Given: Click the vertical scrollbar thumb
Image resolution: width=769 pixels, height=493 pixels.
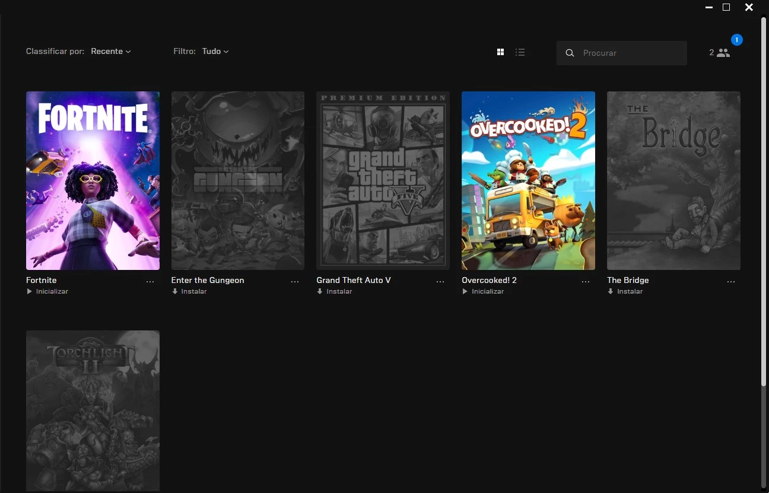Looking at the screenshot, I should 764,202.
